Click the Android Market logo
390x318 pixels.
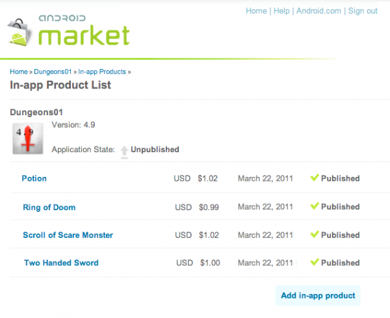click(x=68, y=31)
